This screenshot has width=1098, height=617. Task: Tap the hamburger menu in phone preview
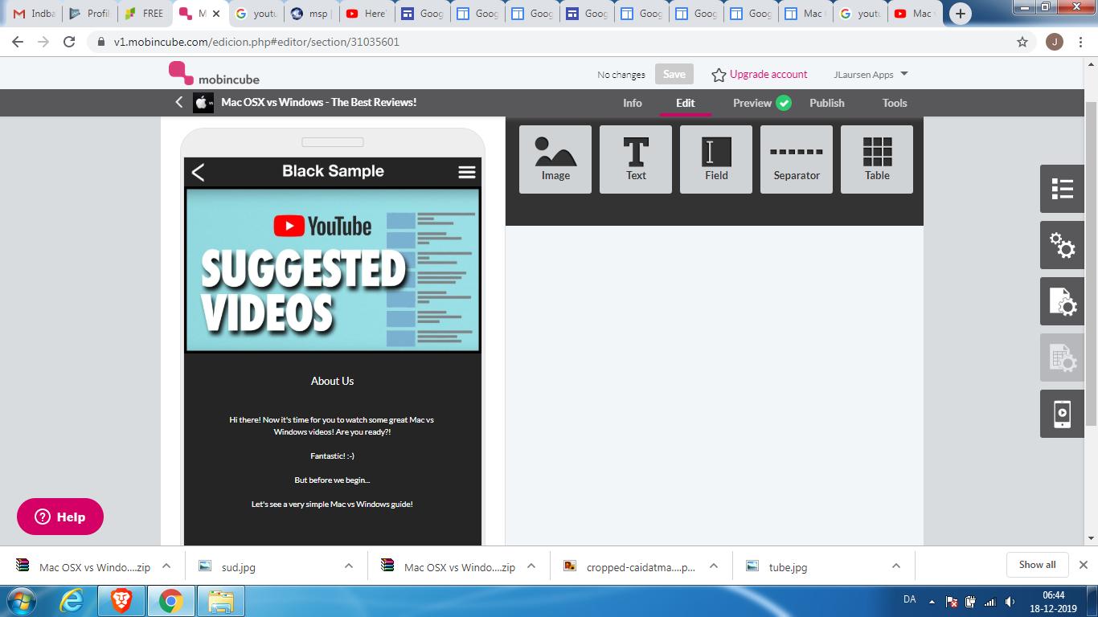pyautogui.click(x=466, y=172)
